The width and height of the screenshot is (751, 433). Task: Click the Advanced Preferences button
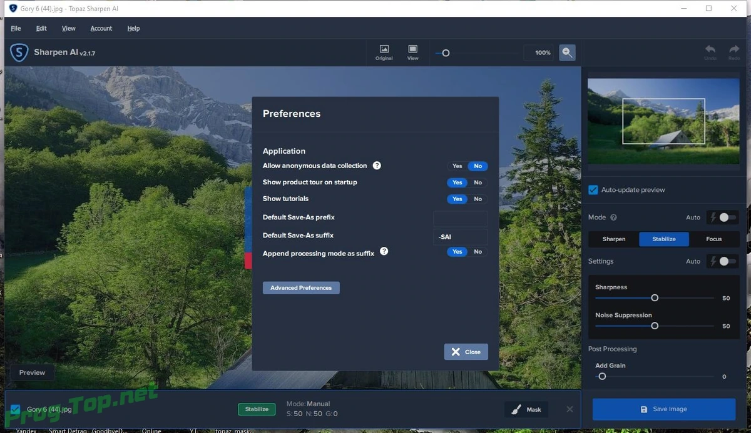301,288
